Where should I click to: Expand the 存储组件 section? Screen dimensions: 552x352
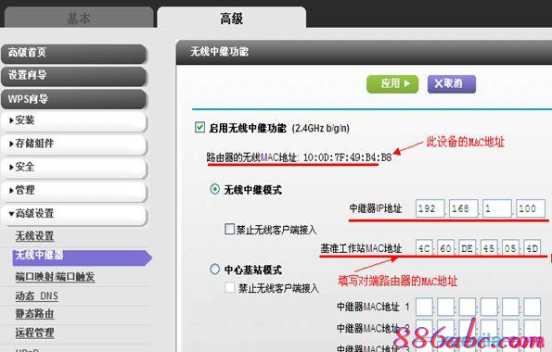[x=74, y=145]
